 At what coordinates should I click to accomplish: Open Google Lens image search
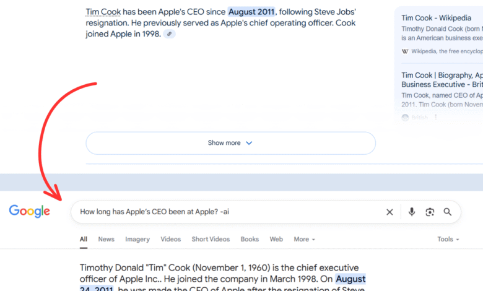point(430,212)
